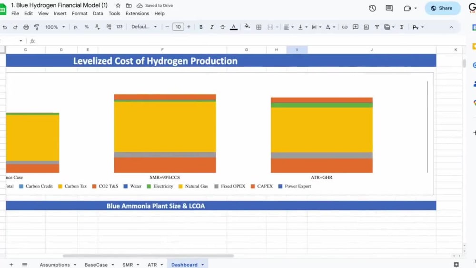Image resolution: width=476 pixels, height=268 pixels.
Task: Switch to the SMR sheet tab
Action: coord(128,265)
